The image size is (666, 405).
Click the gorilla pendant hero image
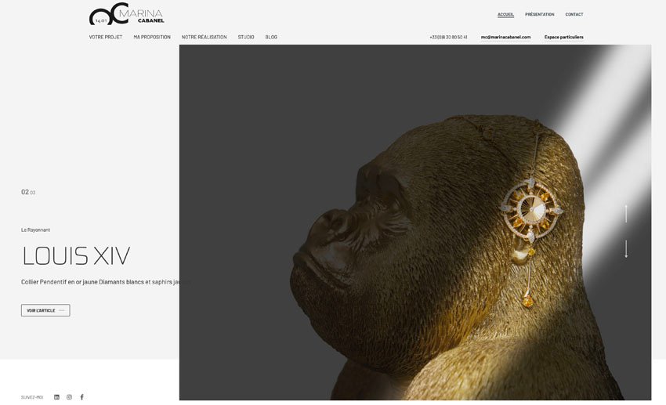[x=415, y=222]
